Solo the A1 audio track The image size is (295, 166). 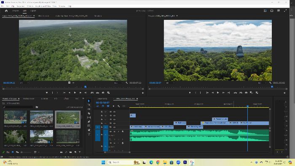pyautogui.click(x=118, y=131)
